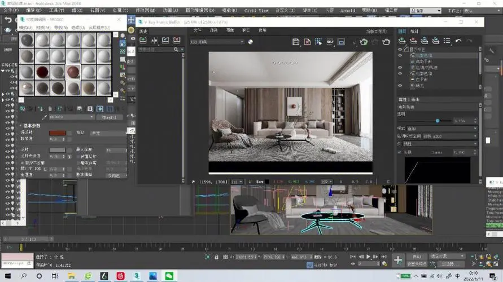Click the timeline play animation button
503x282 pixels.
(369, 257)
